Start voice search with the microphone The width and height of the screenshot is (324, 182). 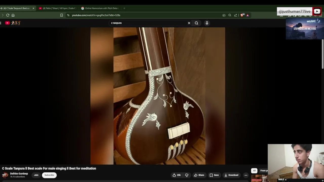point(207,23)
